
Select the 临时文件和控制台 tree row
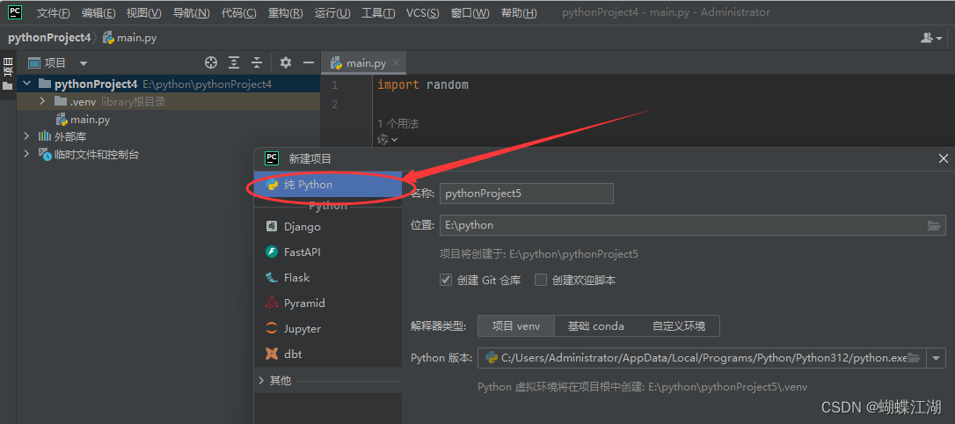click(169, 154)
